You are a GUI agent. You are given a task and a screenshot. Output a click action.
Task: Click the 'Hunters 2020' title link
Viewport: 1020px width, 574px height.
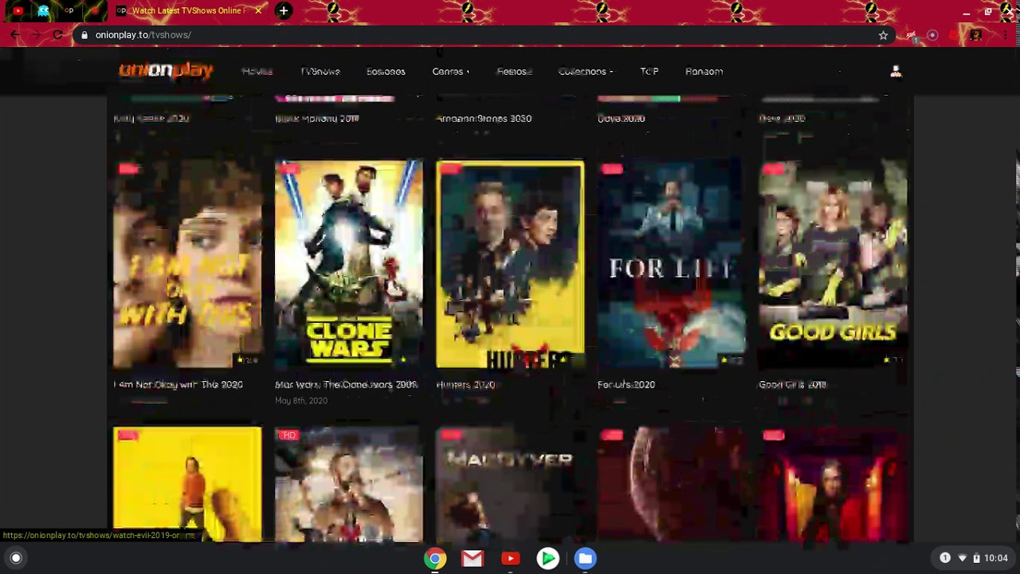point(465,384)
